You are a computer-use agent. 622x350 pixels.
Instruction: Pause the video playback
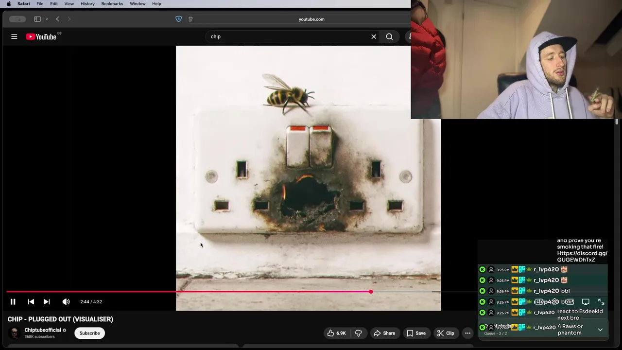[13, 302]
